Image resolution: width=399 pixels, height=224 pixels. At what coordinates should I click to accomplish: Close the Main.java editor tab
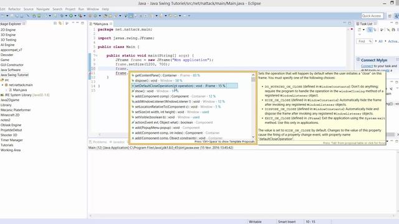click(111, 24)
